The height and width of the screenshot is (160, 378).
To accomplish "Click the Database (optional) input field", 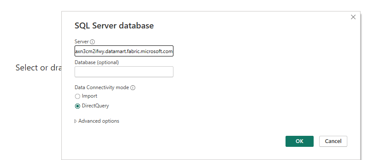I will (x=124, y=72).
